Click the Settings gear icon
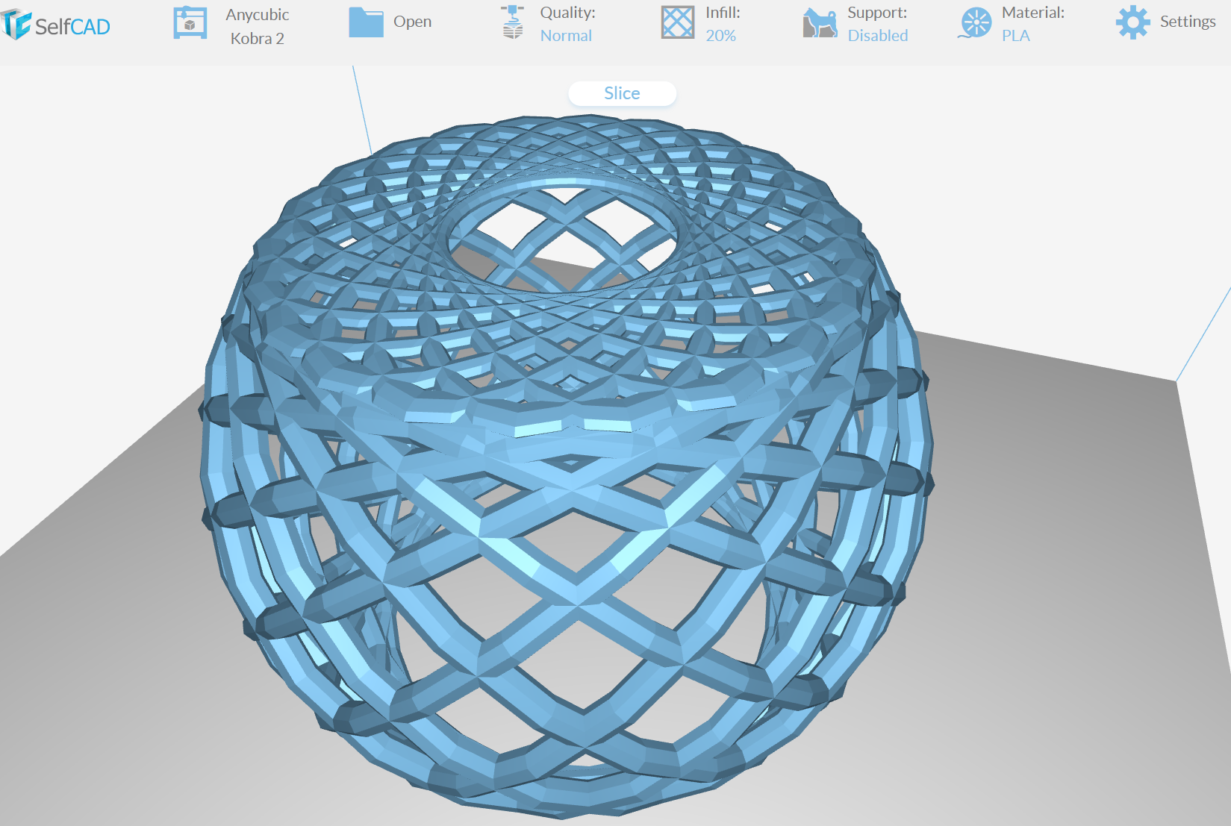This screenshot has height=826, width=1231. click(x=1132, y=22)
